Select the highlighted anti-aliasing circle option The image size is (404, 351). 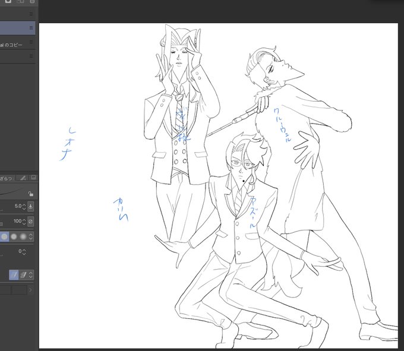click(x=4, y=236)
